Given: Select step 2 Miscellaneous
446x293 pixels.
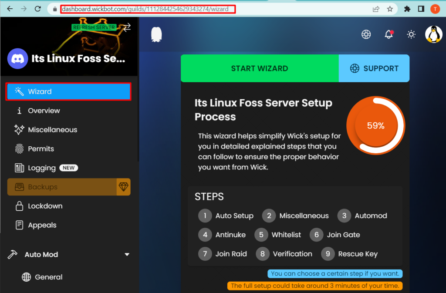Looking at the screenshot, I should point(295,216).
